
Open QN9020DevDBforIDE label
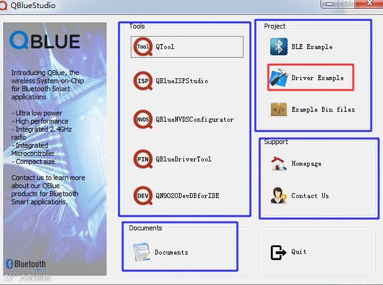coord(187,196)
